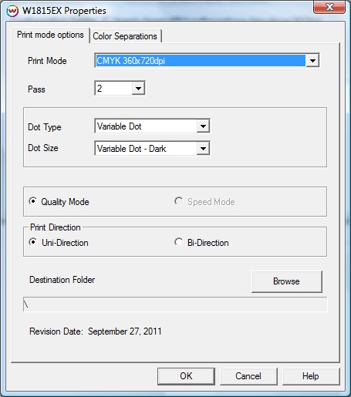Confirm settings with the OK button

(186, 376)
